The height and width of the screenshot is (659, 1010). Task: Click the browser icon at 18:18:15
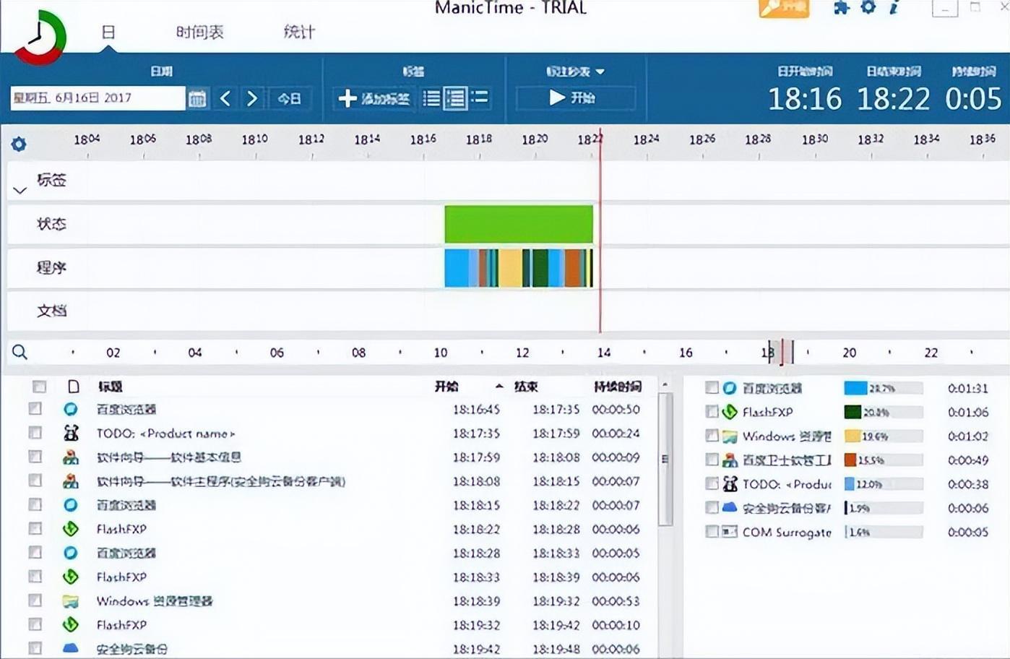click(x=71, y=505)
